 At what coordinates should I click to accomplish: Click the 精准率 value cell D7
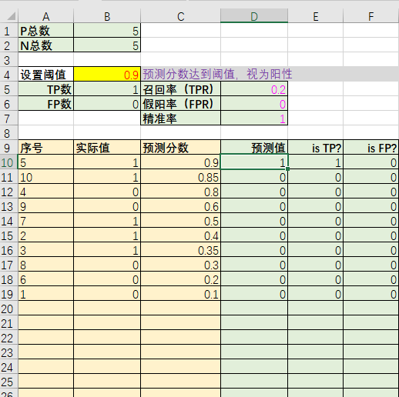[x=254, y=118]
